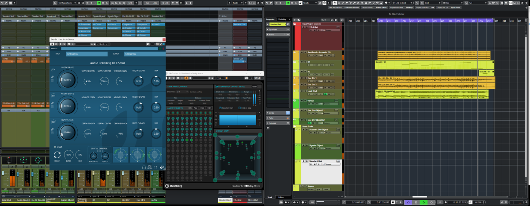Solo the Lead iPad track
The height and width of the screenshot is (206, 530).
[x=305, y=91]
